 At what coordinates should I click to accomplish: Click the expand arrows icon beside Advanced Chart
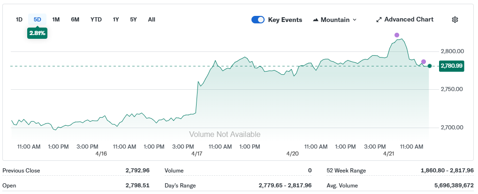pyautogui.click(x=379, y=20)
